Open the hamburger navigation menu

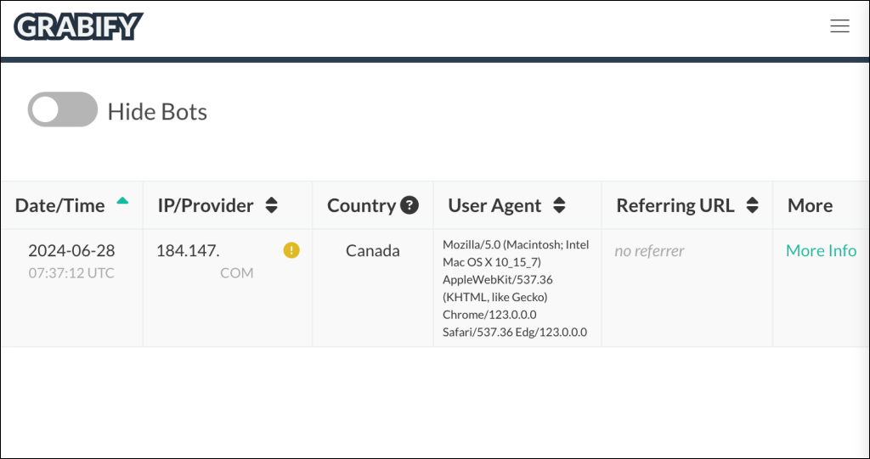[x=839, y=26]
